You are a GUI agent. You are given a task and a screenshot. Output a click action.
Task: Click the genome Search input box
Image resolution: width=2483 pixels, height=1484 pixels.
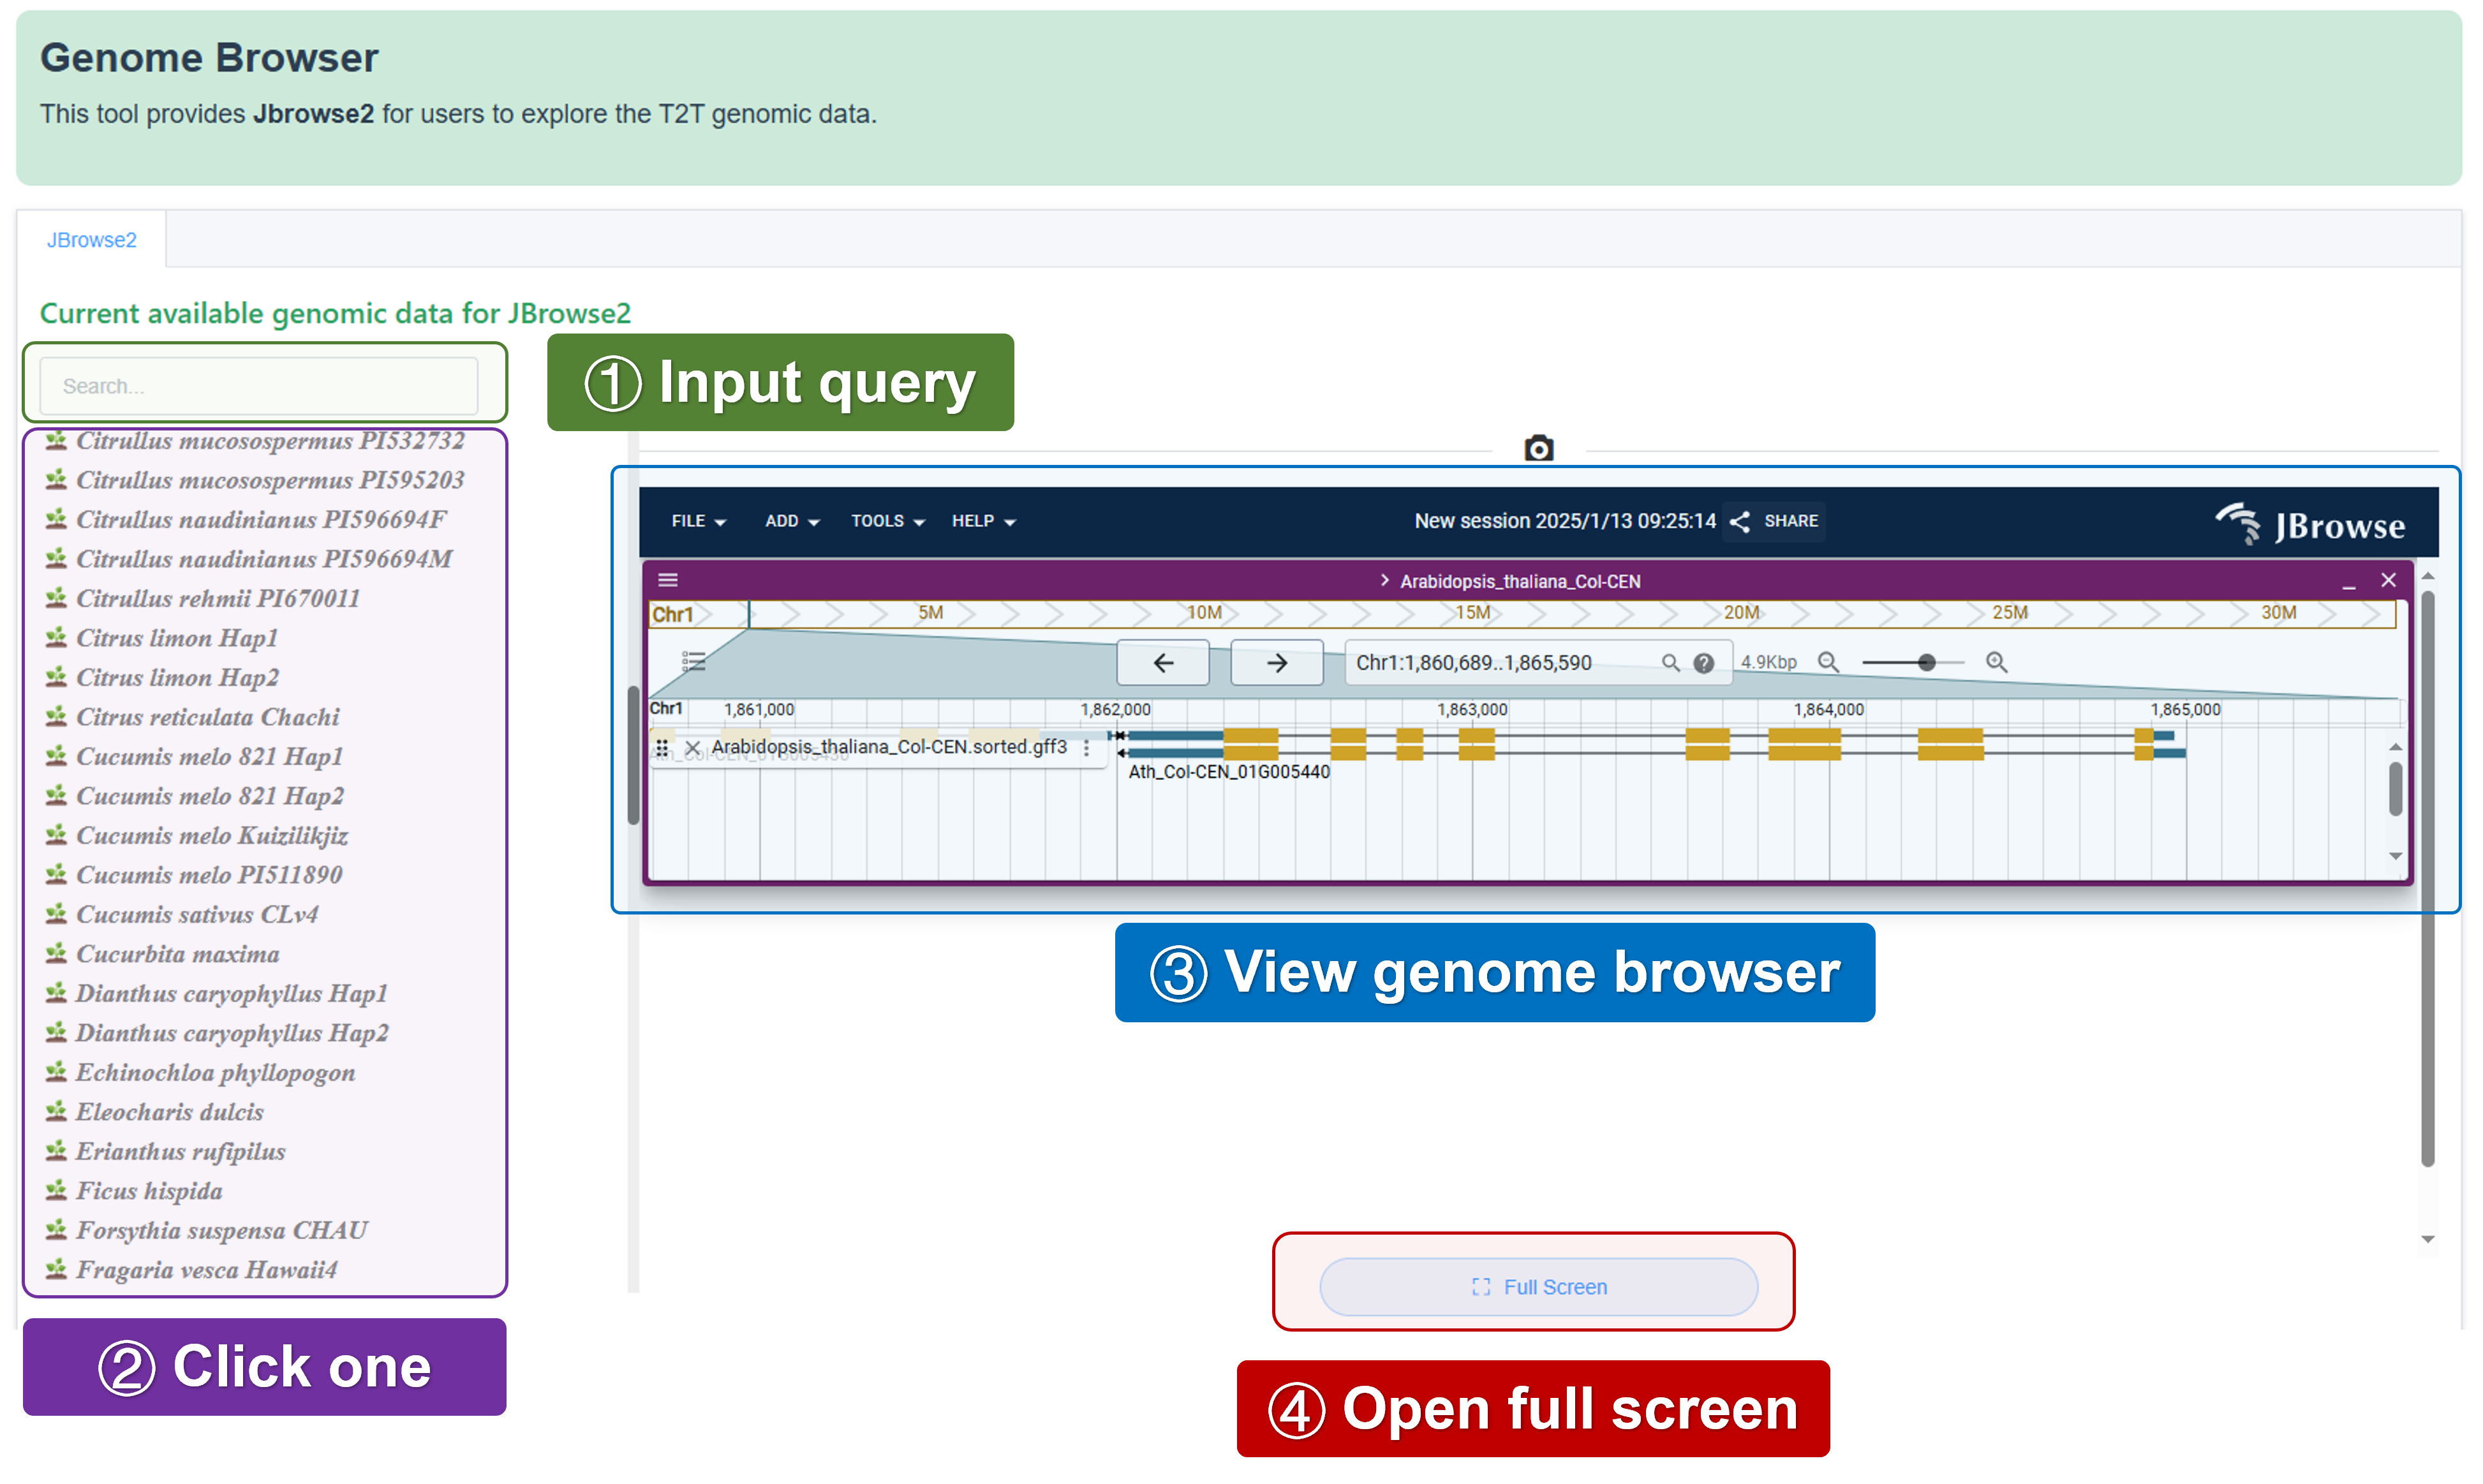[x=258, y=386]
